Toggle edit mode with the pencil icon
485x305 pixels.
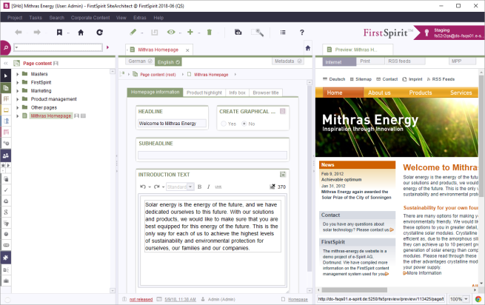click(x=133, y=32)
